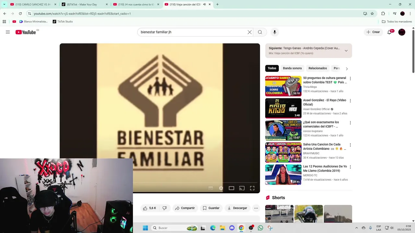
Task: Clear the search query with the X
Action: coord(249,32)
